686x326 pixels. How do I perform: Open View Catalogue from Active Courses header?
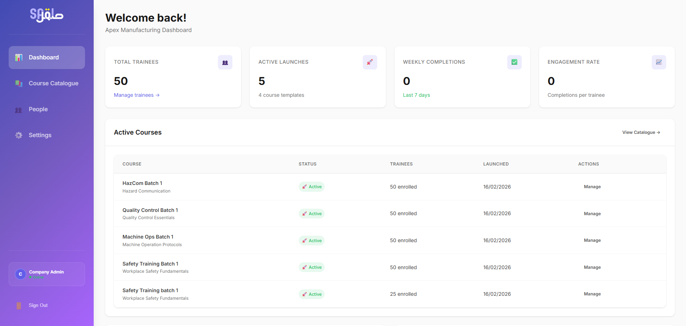641,132
